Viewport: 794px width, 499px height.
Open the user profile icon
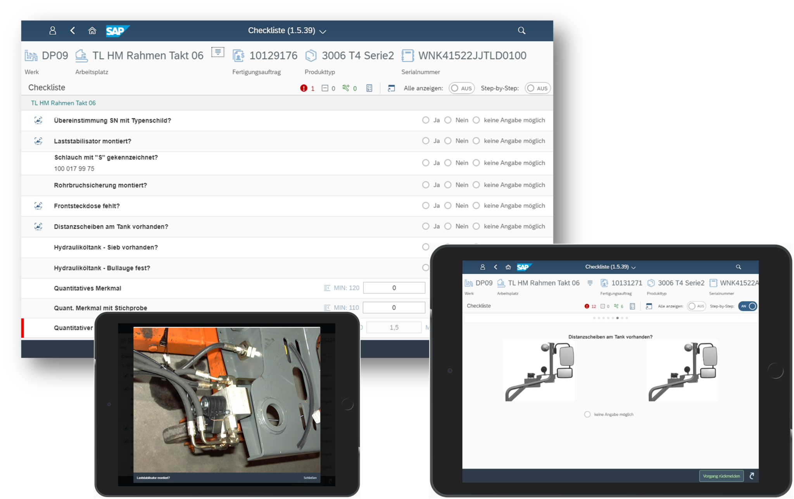coord(52,31)
